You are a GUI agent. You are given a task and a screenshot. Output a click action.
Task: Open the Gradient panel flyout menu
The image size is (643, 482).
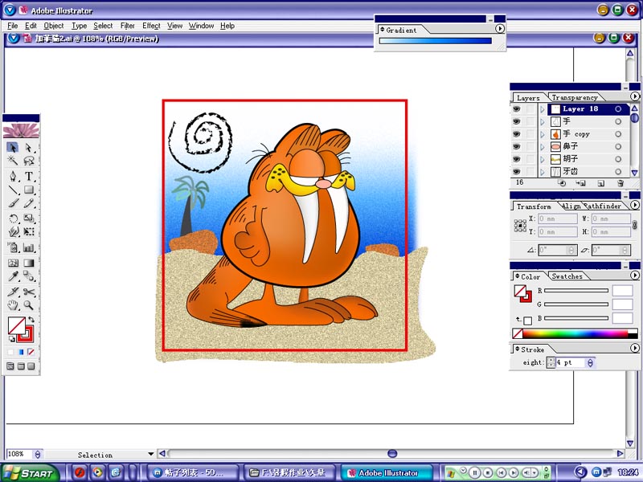(x=499, y=29)
